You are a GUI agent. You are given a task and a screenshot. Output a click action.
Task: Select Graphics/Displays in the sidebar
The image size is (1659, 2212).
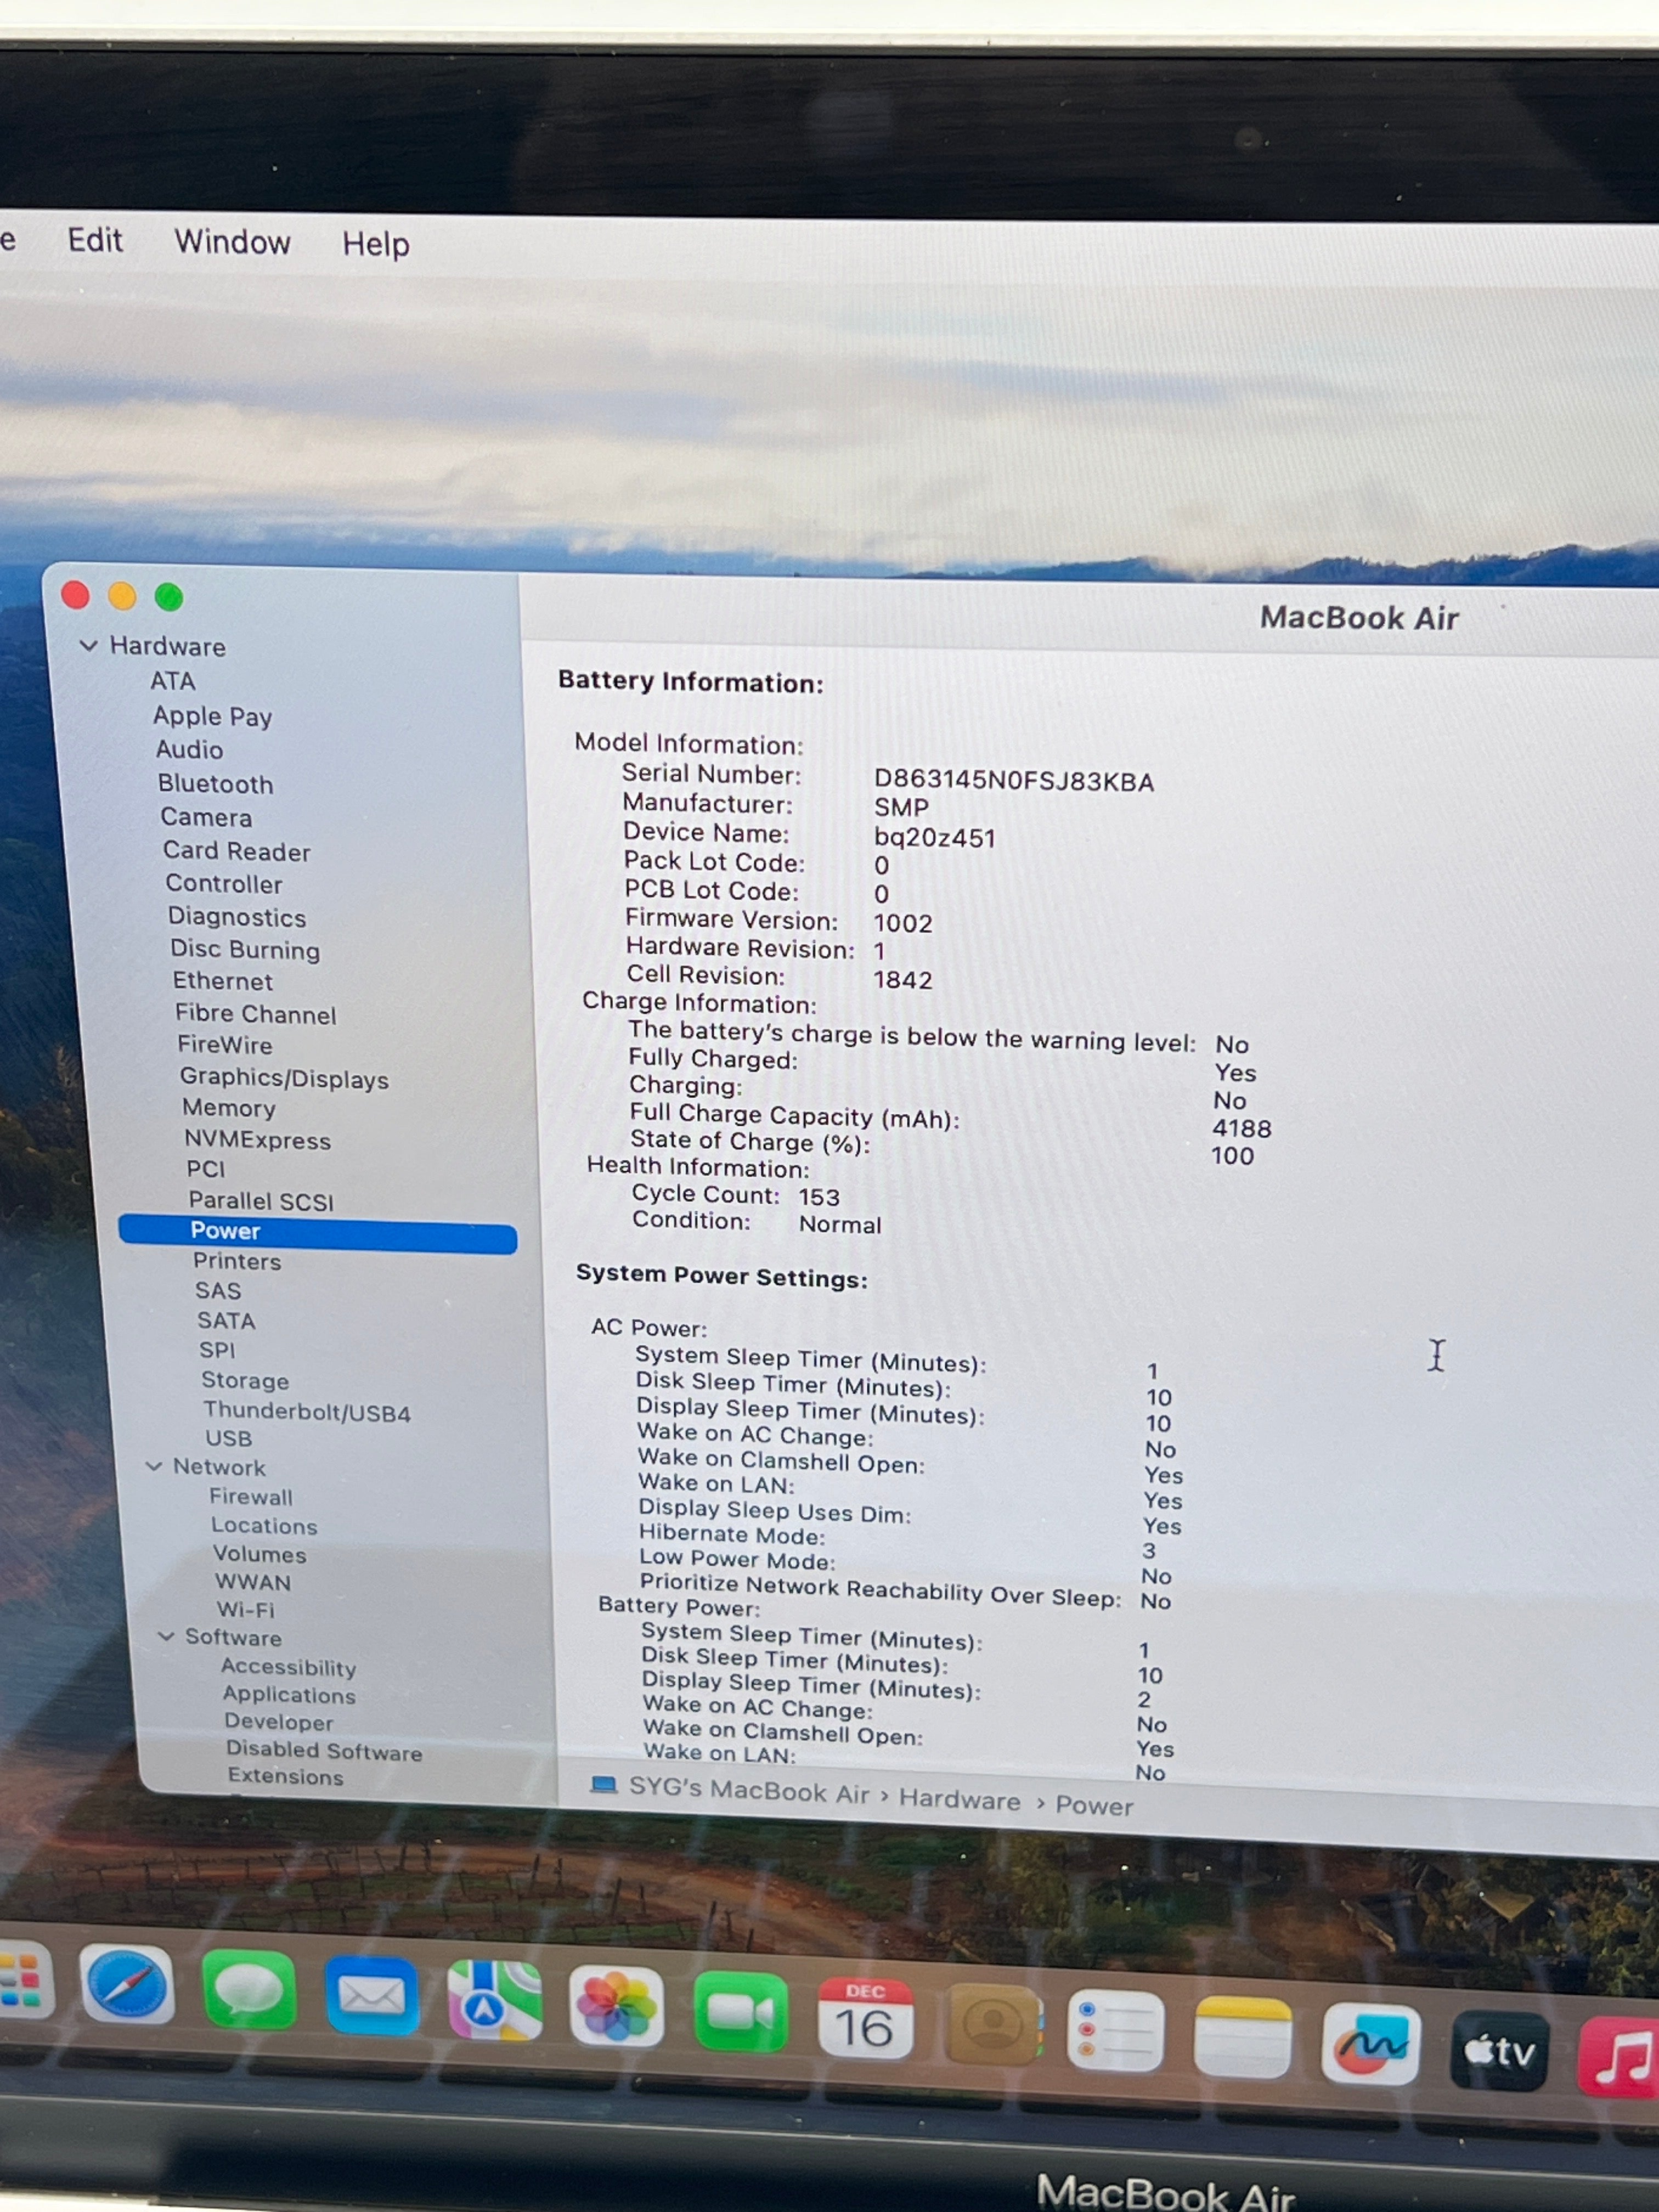click(x=284, y=1078)
